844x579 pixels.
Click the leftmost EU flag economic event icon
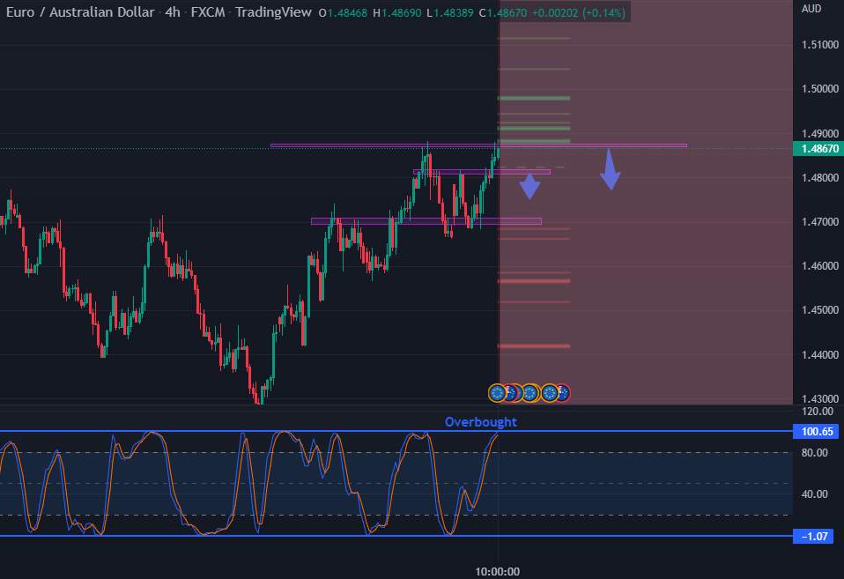click(497, 393)
